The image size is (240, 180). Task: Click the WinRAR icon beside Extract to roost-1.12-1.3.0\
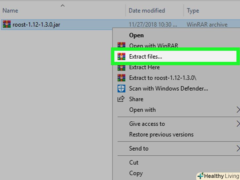(122, 78)
